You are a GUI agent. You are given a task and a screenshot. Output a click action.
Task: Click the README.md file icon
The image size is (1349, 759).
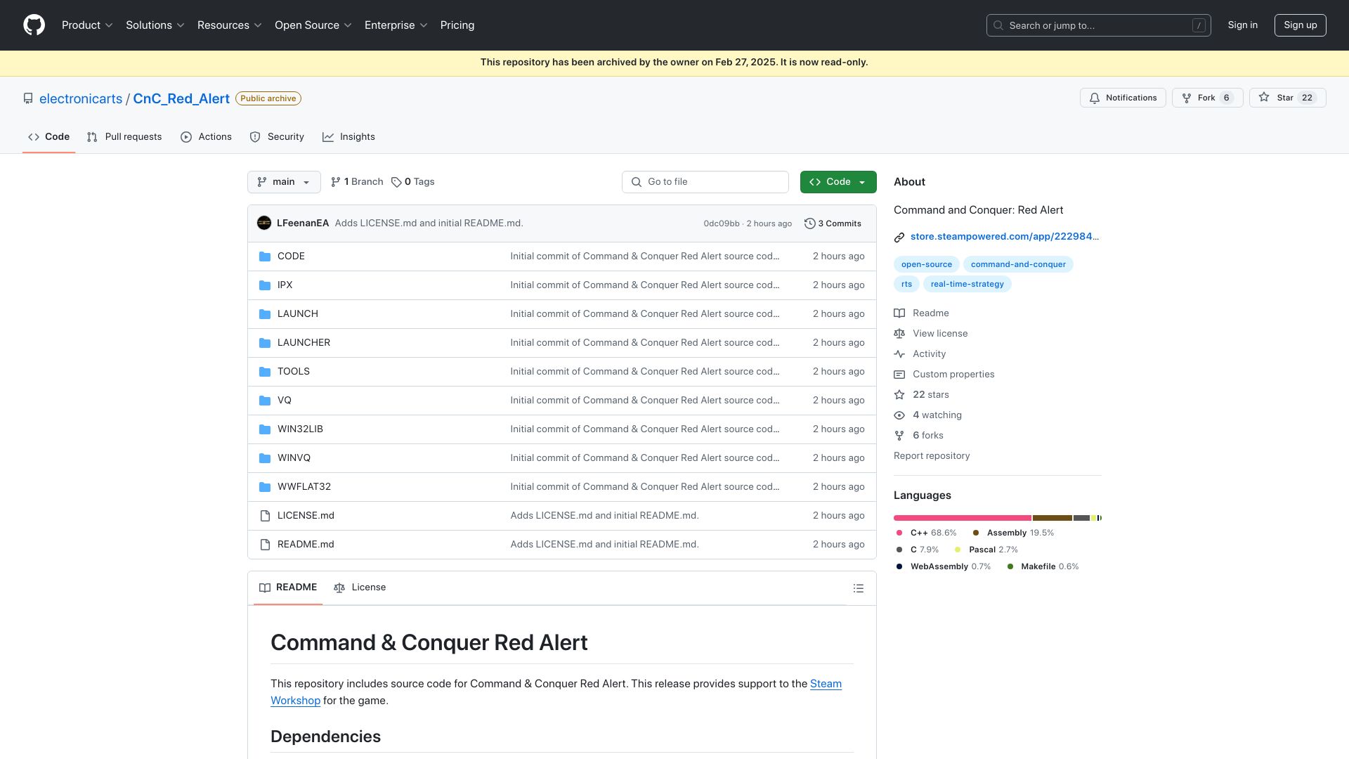[265, 545]
